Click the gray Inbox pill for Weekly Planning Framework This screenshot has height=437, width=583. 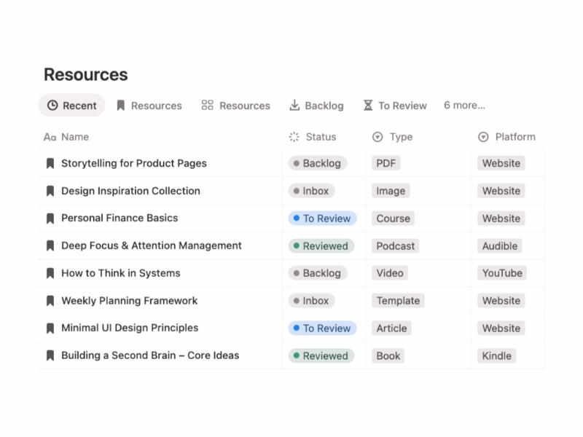click(312, 301)
